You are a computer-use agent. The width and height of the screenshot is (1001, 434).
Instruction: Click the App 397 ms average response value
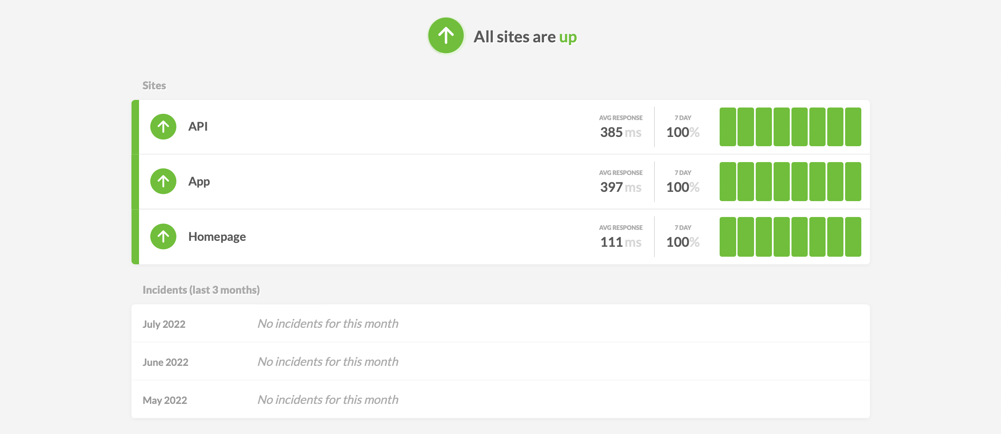click(620, 187)
